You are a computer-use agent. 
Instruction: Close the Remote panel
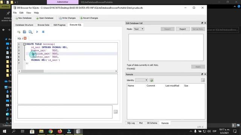pyautogui.click(x=205, y=74)
